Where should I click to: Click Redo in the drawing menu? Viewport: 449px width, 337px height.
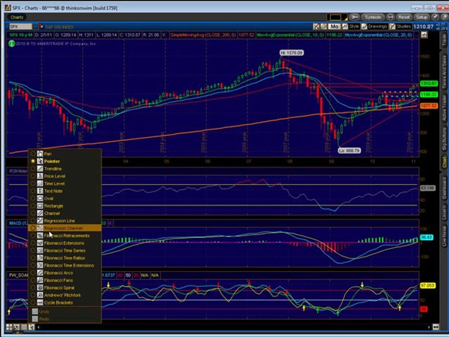coord(65,319)
